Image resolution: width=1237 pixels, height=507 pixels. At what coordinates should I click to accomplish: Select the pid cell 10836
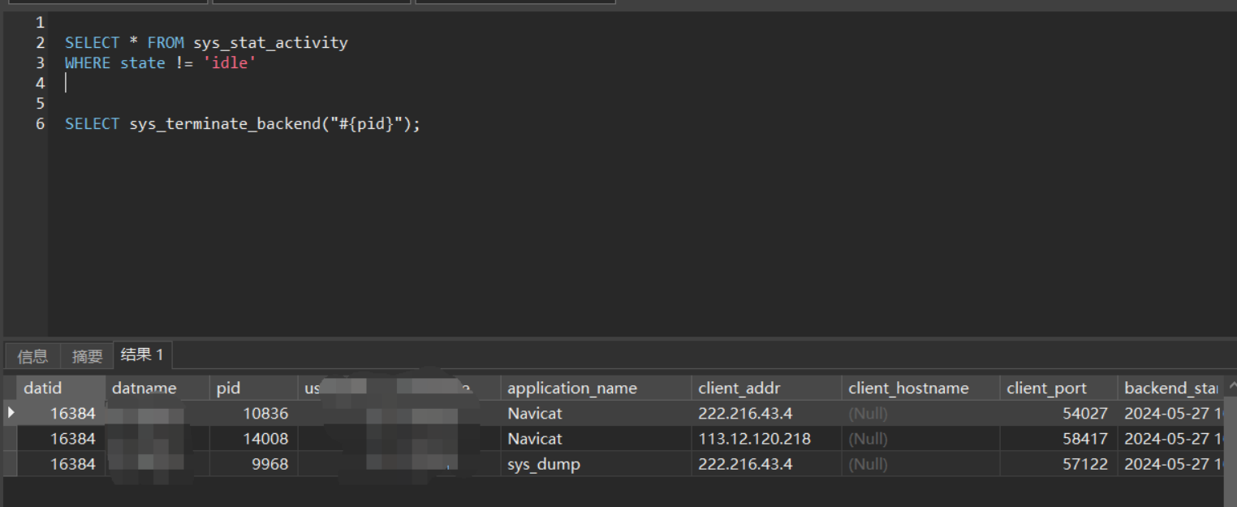point(253,413)
